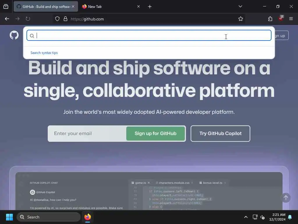Show hidden system tray icons

(x=246, y=217)
